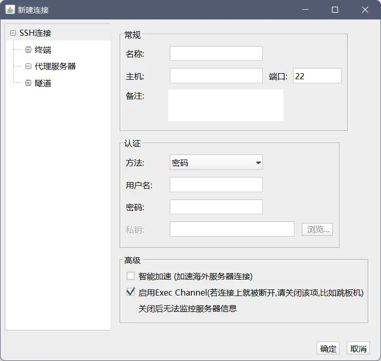Image resolution: width=381 pixels, height=361 pixels.
Task: Select SSH连接 in the tree
Action: click(x=35, y=33)
